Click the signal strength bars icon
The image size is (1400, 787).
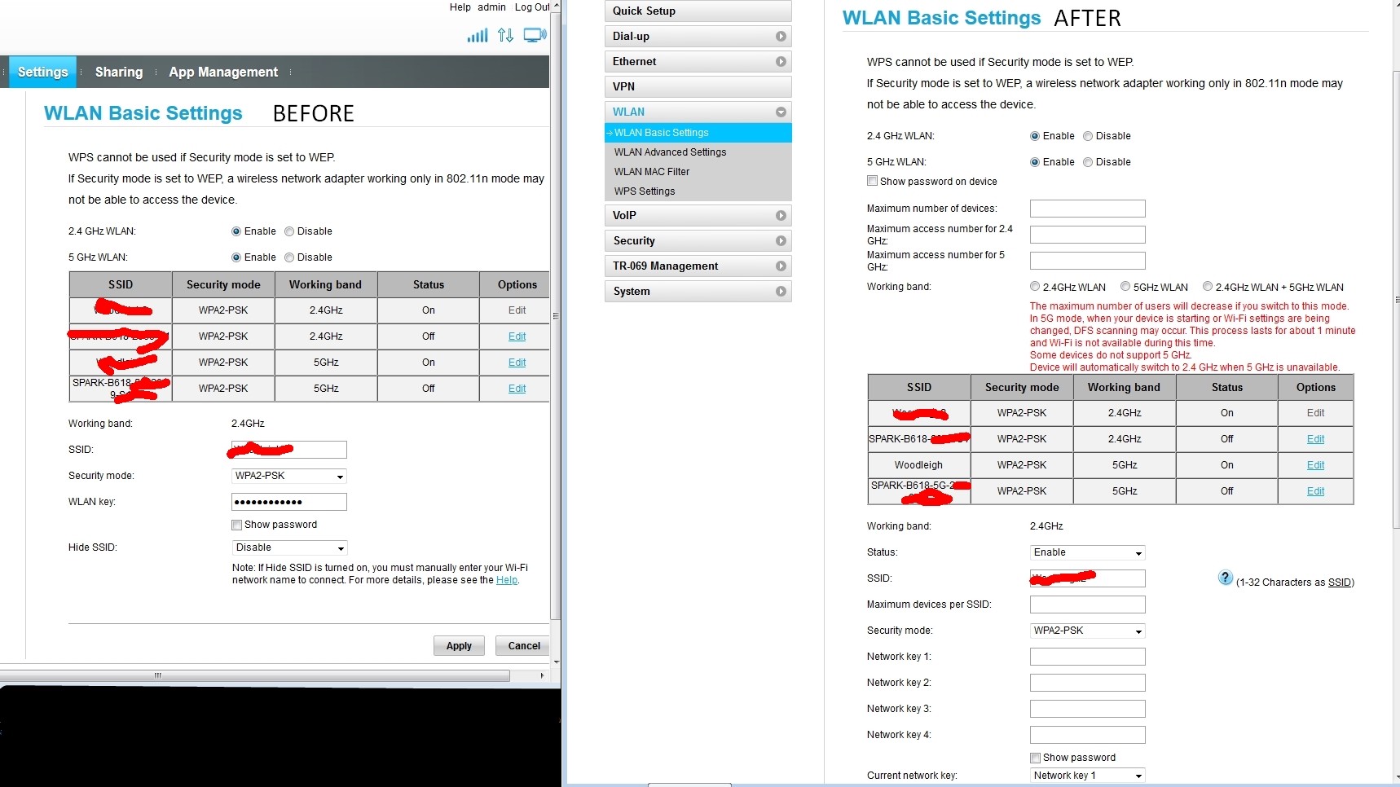pyautogui.click(x=477, y=35)
